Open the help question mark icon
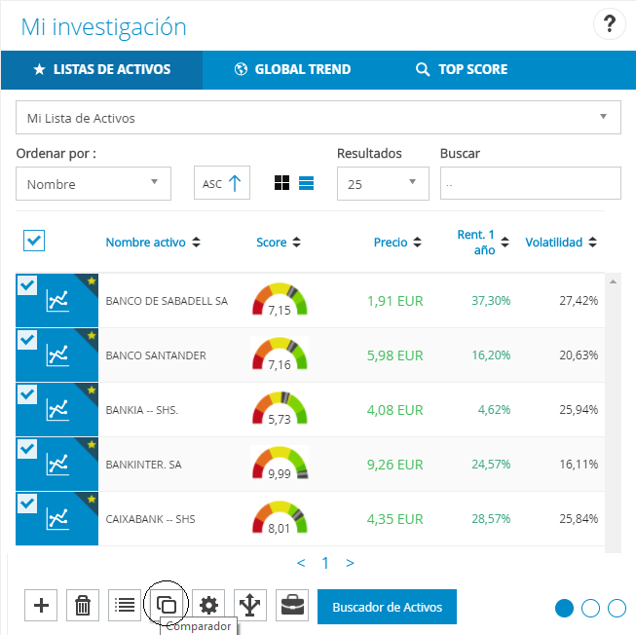The height and width of the screenshot is (635, 636). click(x=610, y=25)
